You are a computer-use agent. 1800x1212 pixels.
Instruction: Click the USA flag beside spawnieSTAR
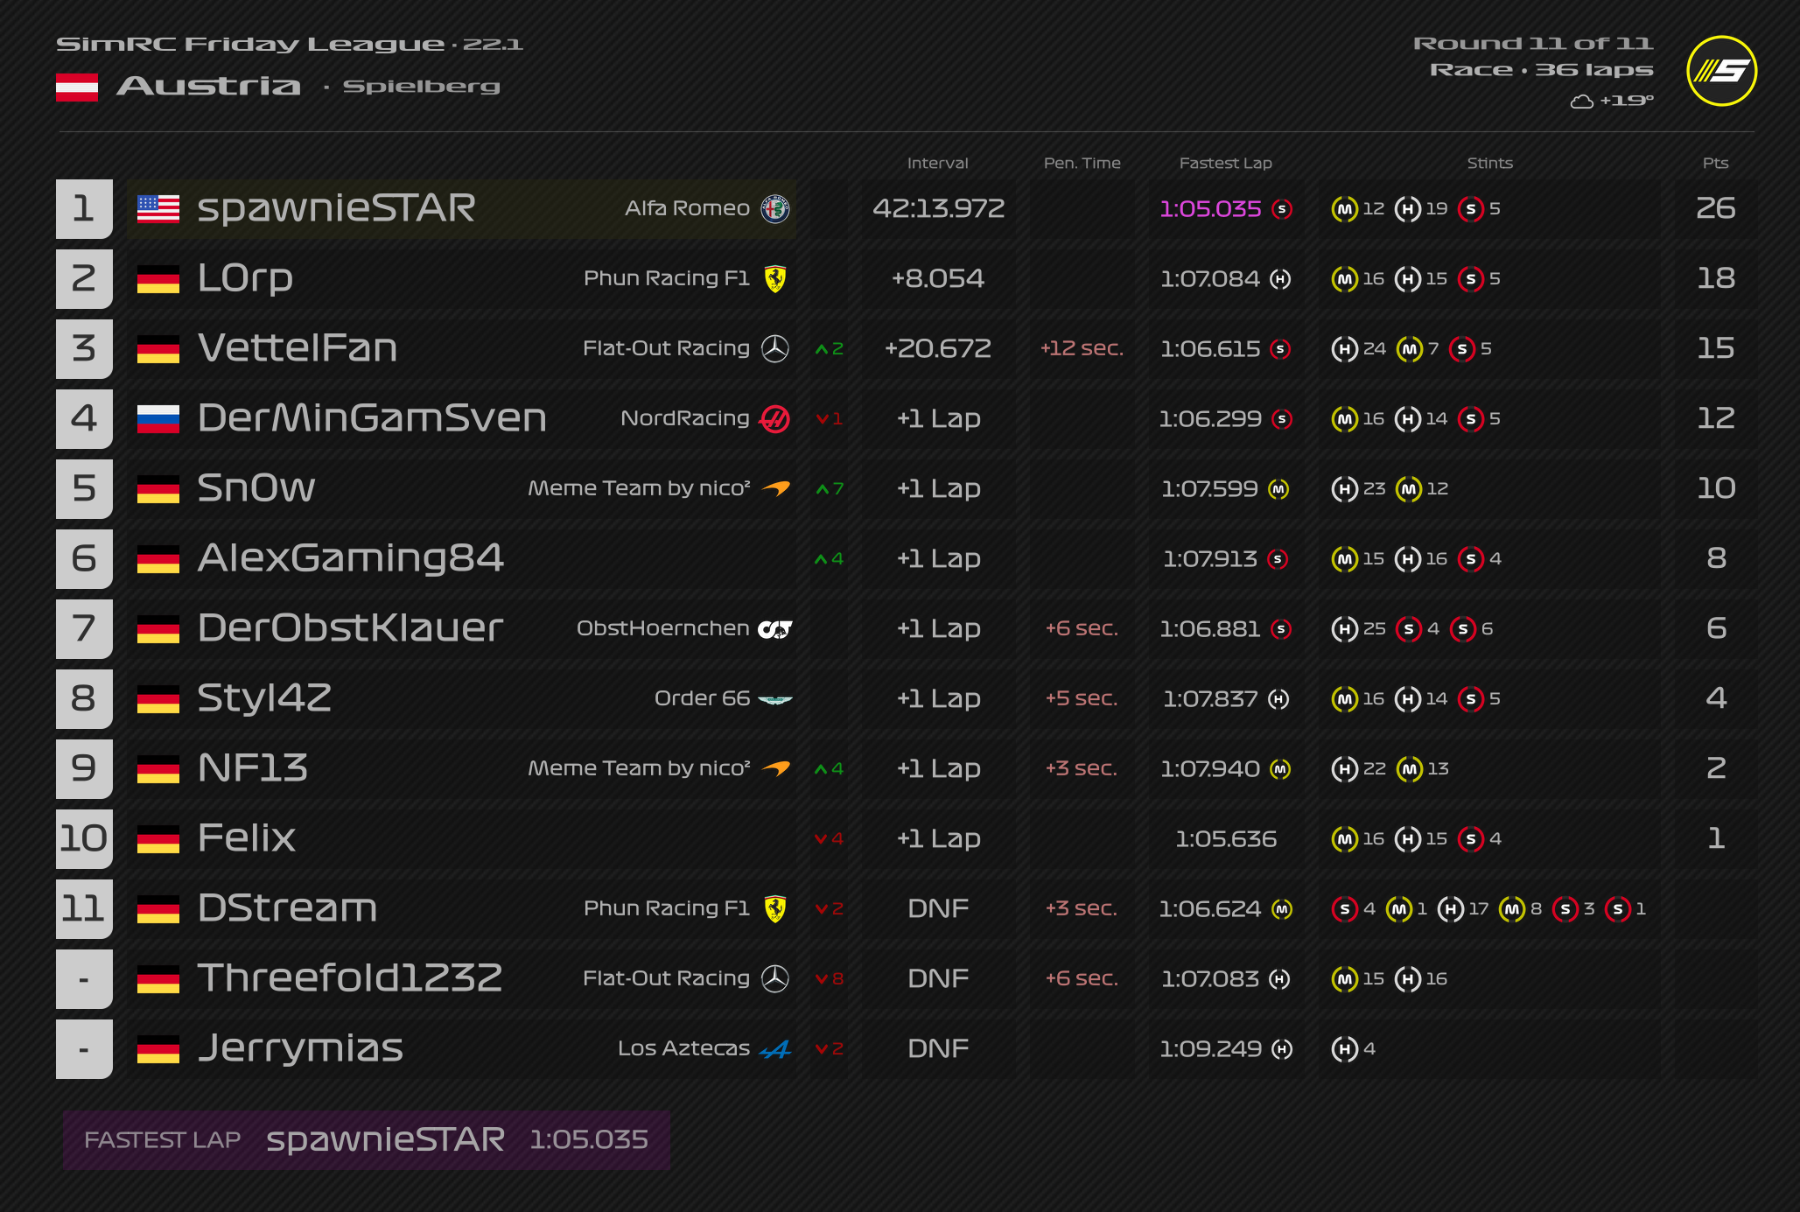click(x=158, y=208)
